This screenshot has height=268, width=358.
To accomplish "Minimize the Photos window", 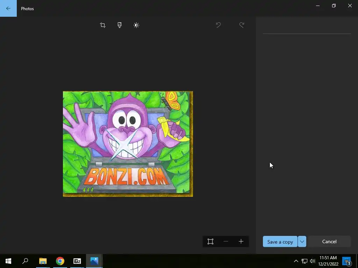I will pyautogui.click(x=318, y=6).
